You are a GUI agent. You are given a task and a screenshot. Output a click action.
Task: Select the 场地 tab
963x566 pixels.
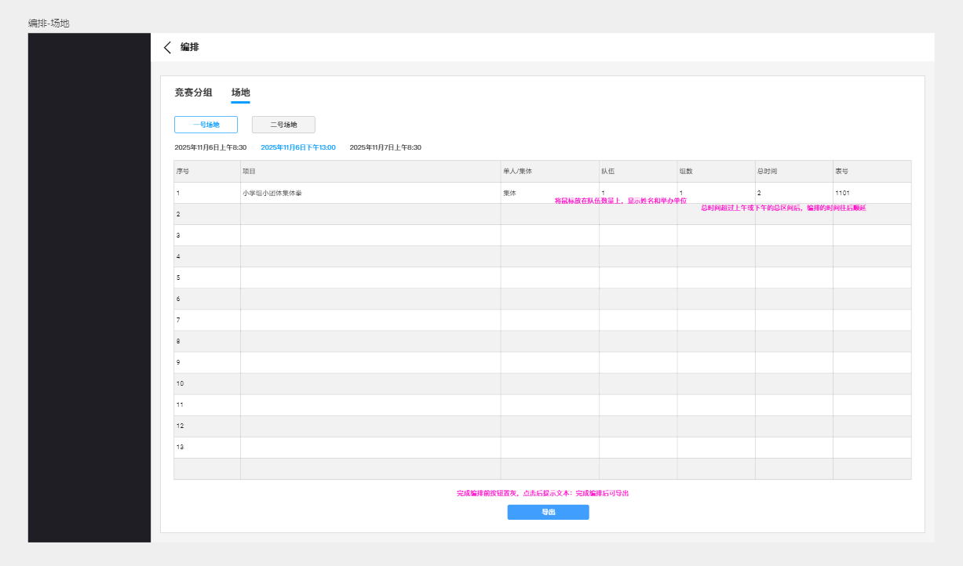point(240,93)
